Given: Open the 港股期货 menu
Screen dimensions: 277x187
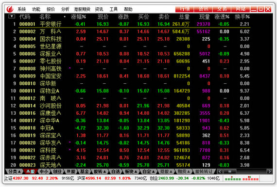Looking at the screenshot, I should coord(82,9).
